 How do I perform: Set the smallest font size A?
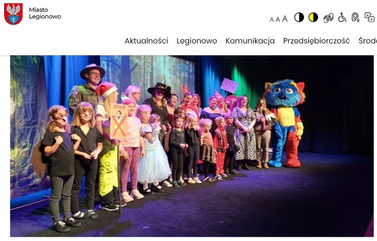pos(272,19)
